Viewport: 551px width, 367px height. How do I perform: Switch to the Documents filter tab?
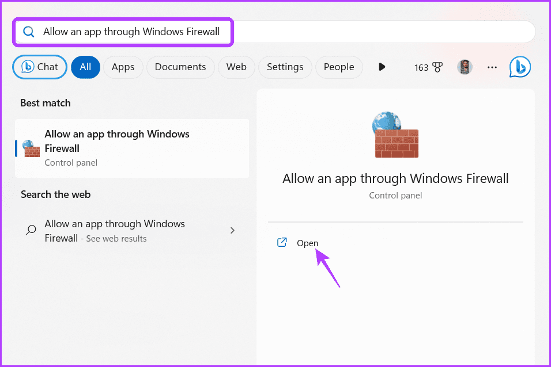[x=180, y=67]
